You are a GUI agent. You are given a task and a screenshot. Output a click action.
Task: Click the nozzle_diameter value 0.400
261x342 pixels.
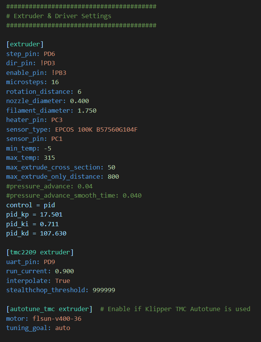click(x=79, y=101)
